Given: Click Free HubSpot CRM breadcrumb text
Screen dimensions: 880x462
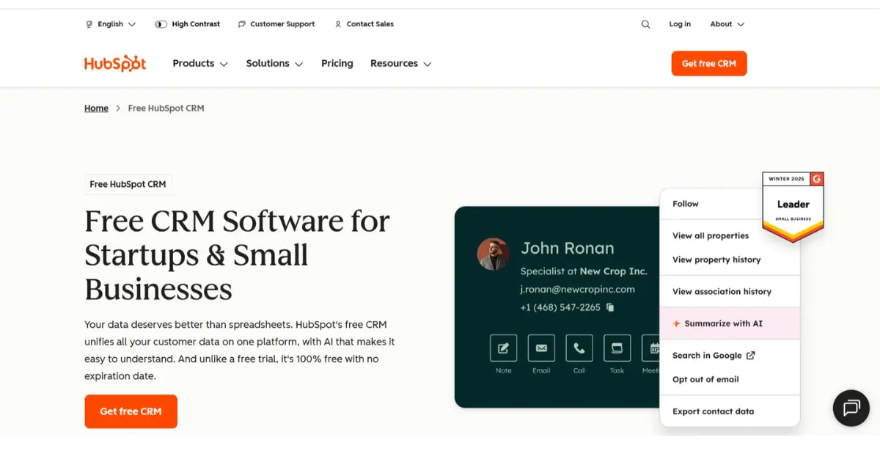Looking at the screenshot, I should click(x=166, y=109).
